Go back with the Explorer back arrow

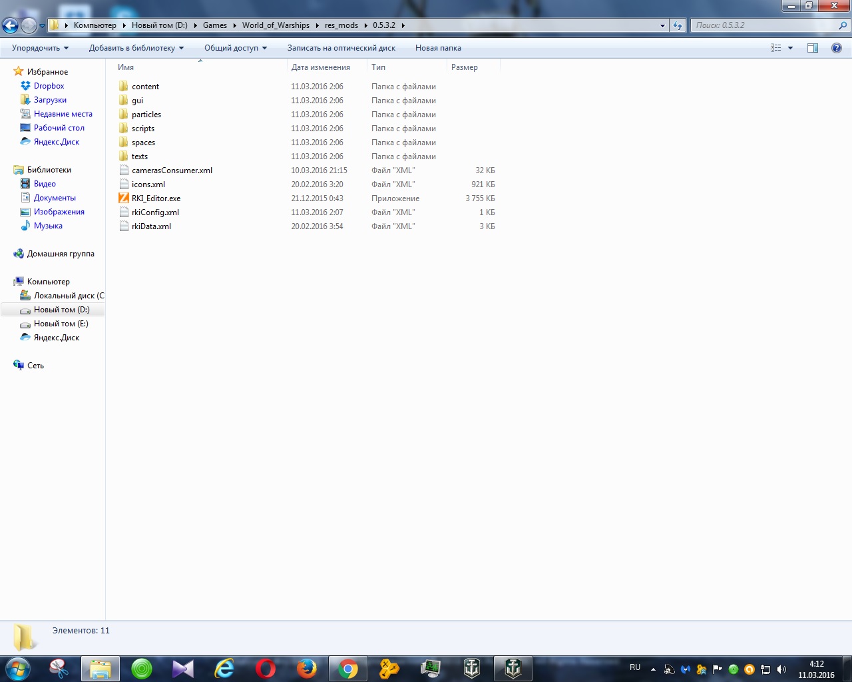pos(10,25)
